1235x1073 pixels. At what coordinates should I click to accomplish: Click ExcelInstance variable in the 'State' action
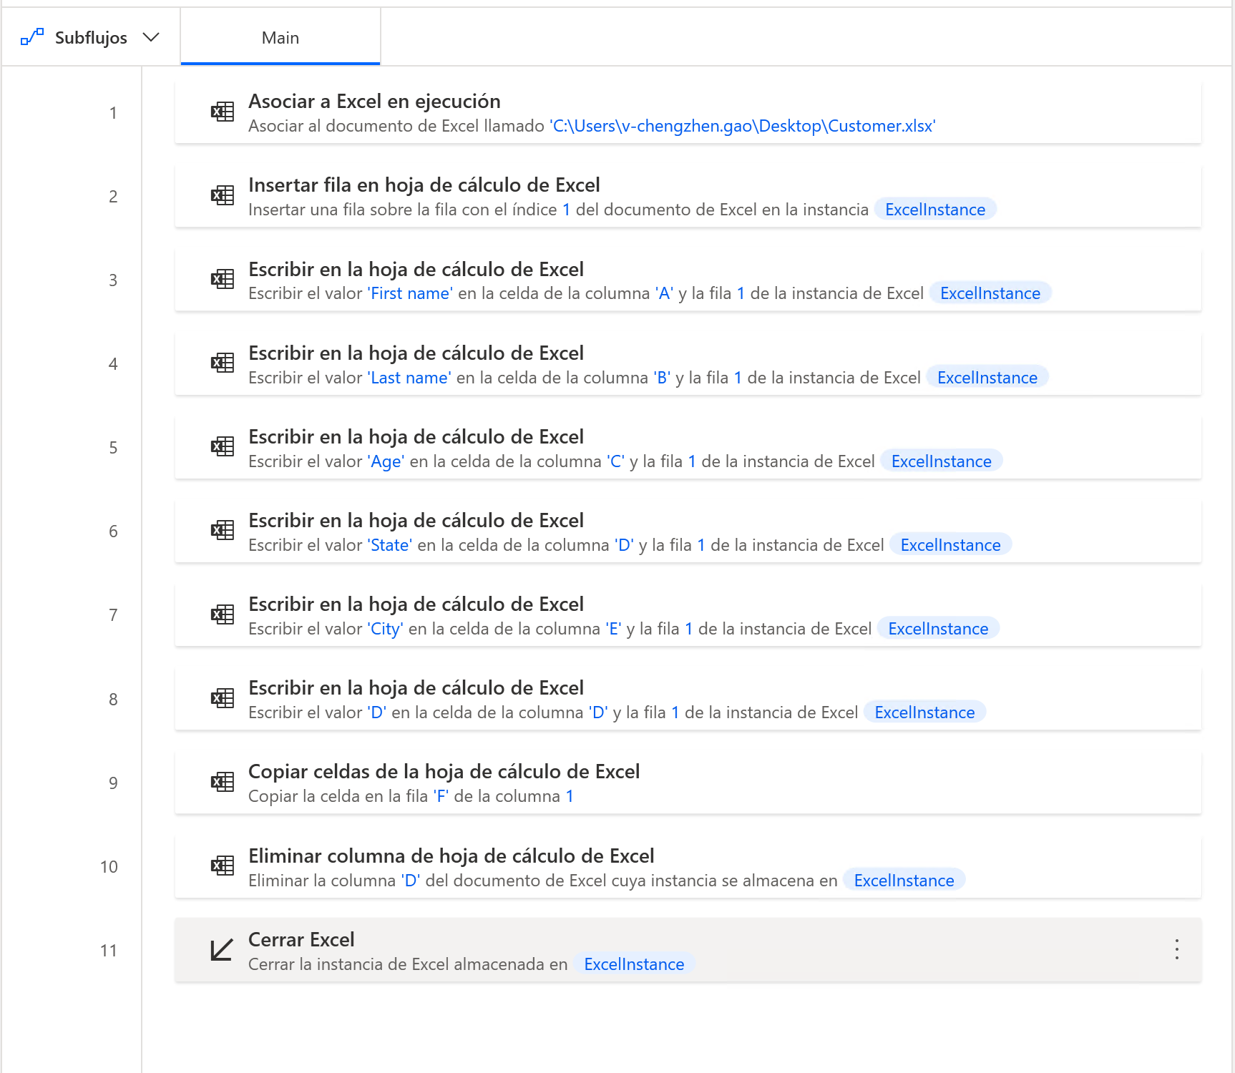951,545
